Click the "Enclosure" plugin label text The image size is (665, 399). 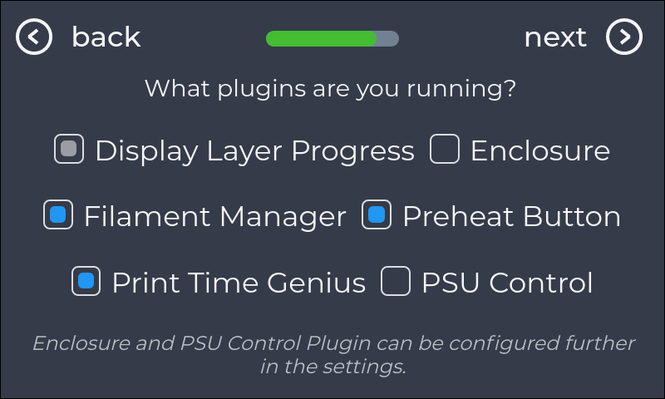point(540,150)
